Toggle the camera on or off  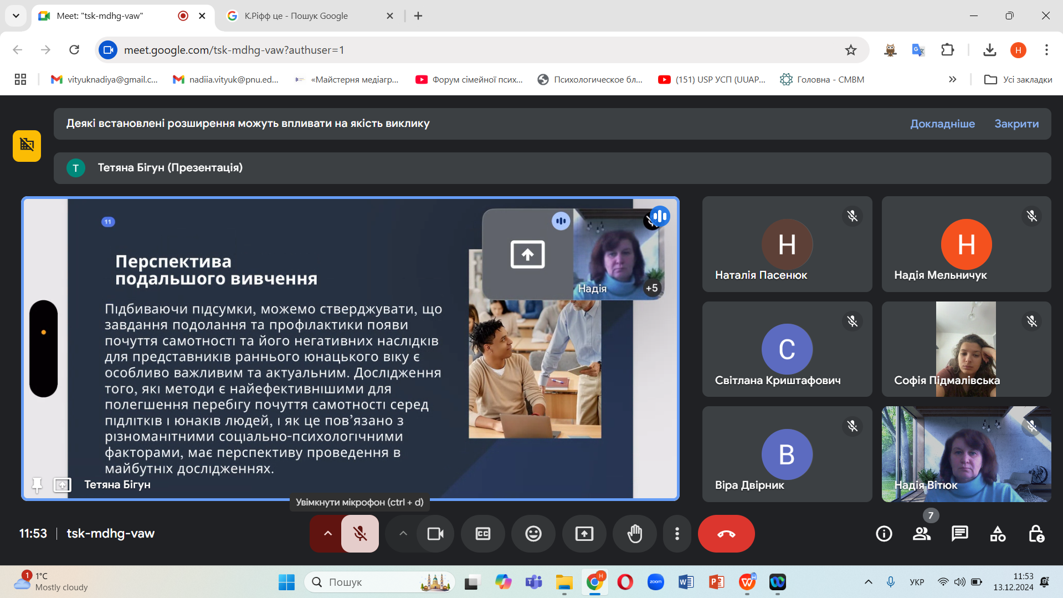point(435,534)
